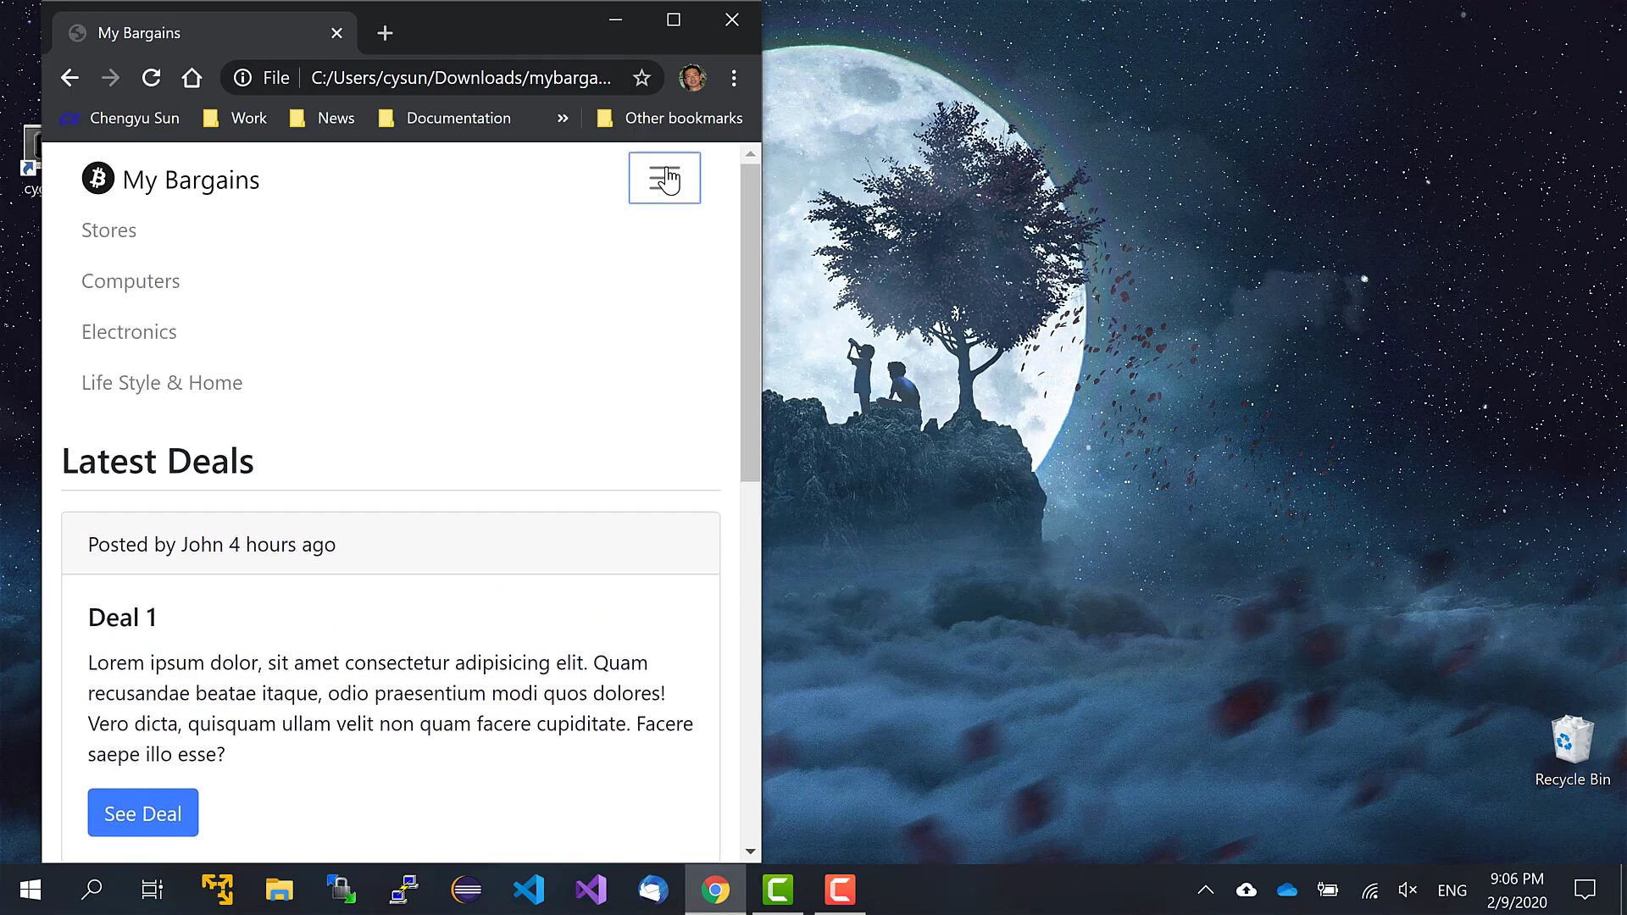Open the Other bookmarks folder
This screenshot has height=915, width=1627.
coord(669,119)
